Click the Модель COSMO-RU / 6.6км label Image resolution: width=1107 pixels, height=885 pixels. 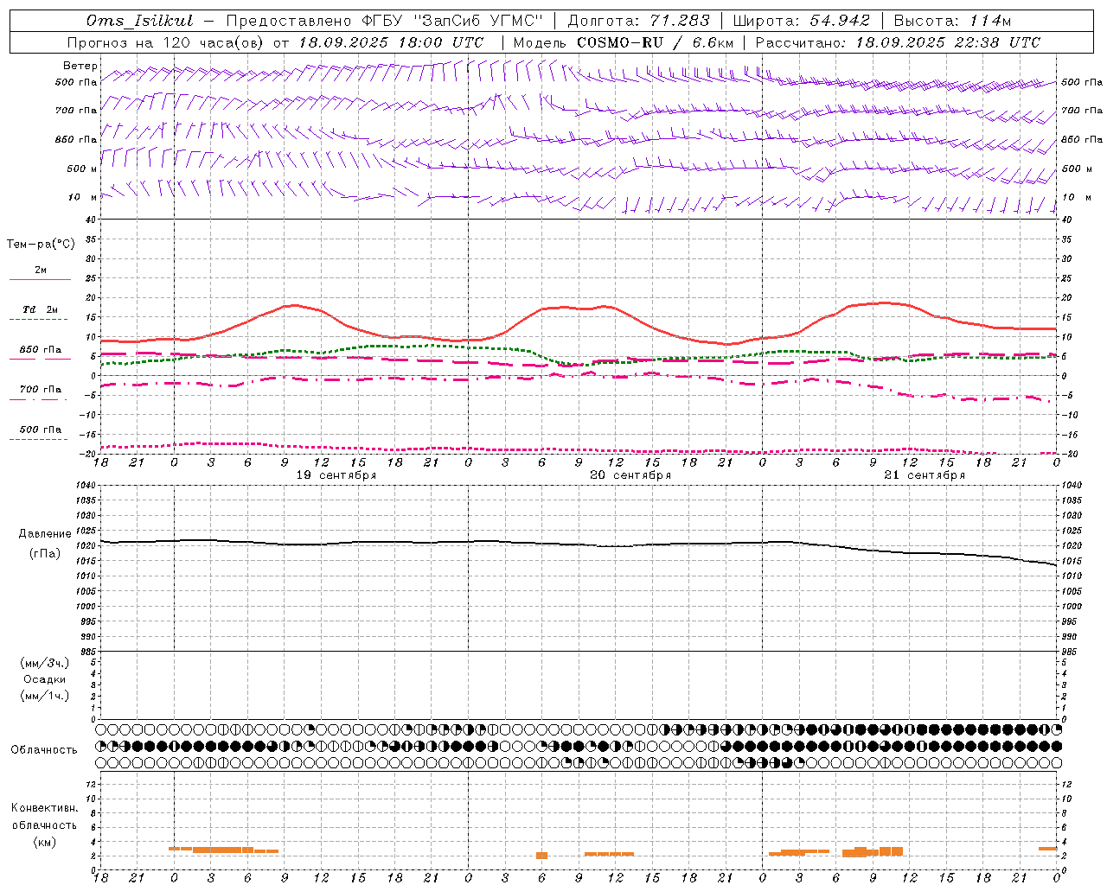pyautogui.click(x=623, y=42)
